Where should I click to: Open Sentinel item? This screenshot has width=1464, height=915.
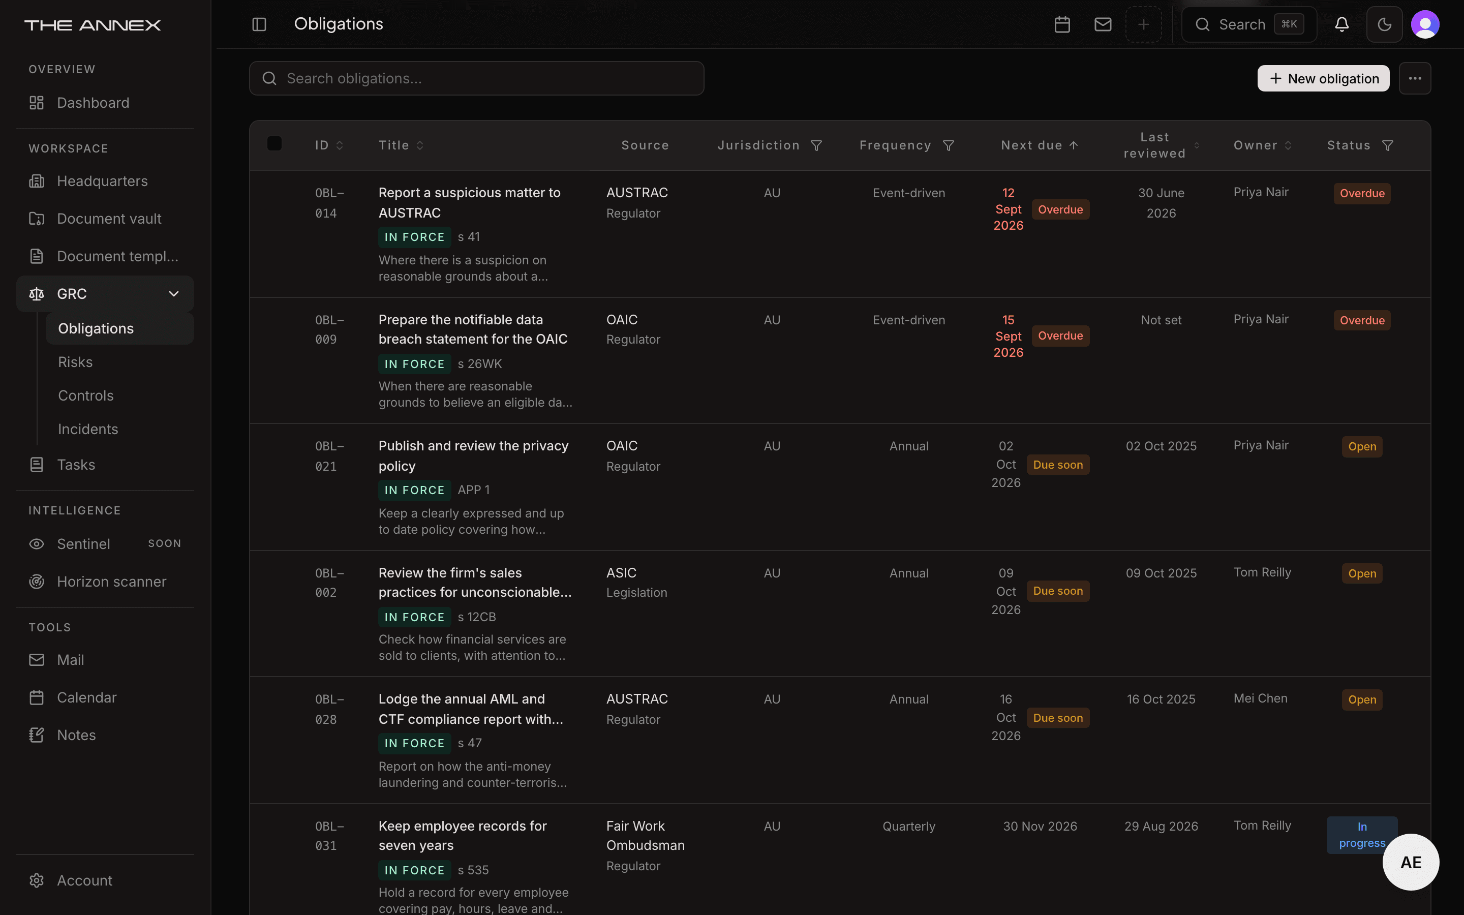click(105, 544)
